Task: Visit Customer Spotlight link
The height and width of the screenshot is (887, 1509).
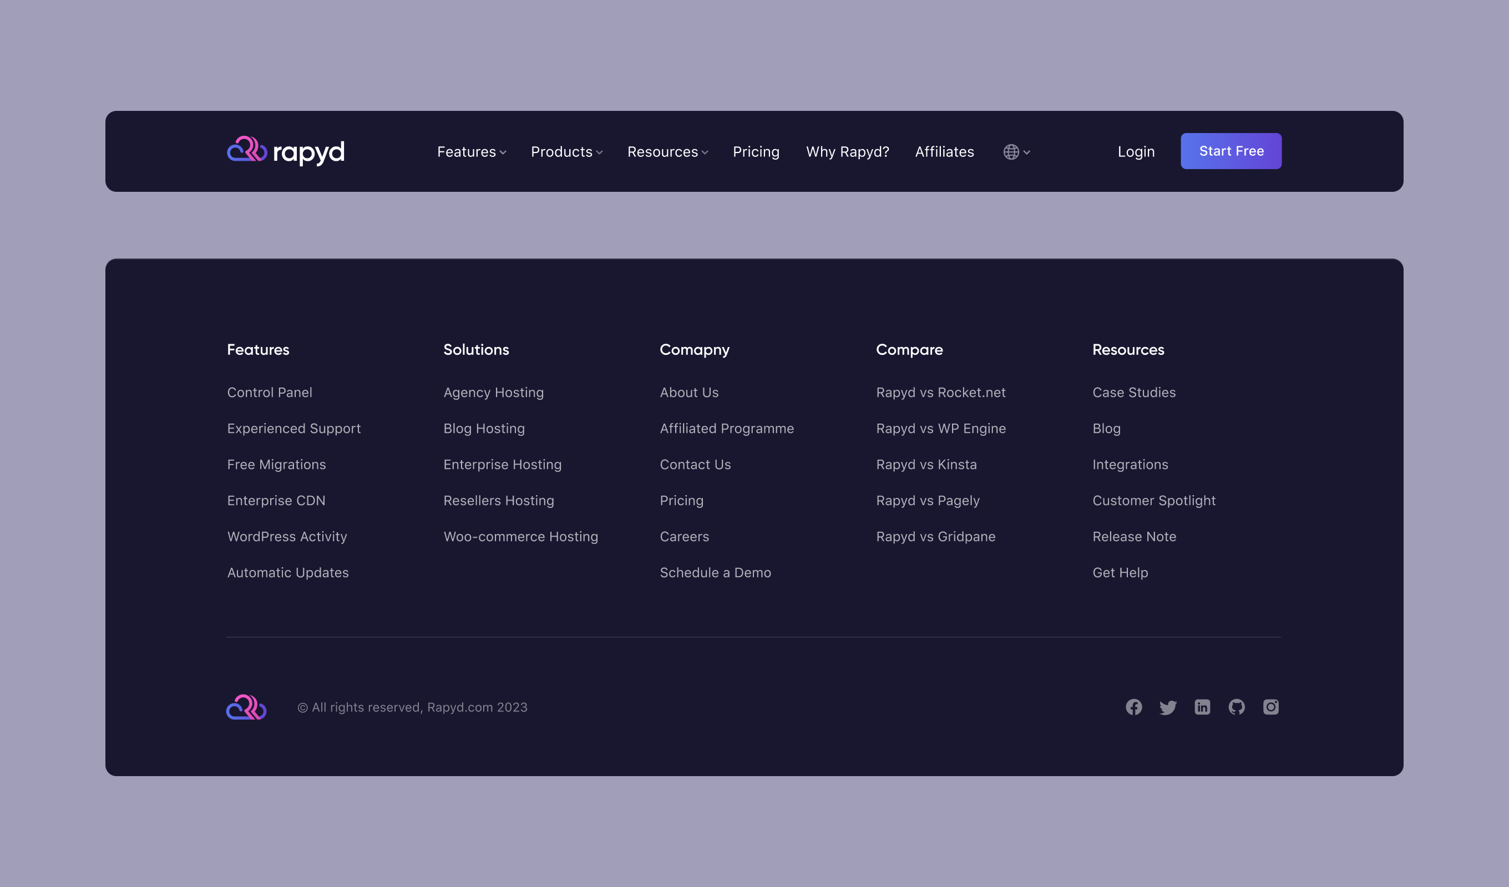Action: 1154,501
